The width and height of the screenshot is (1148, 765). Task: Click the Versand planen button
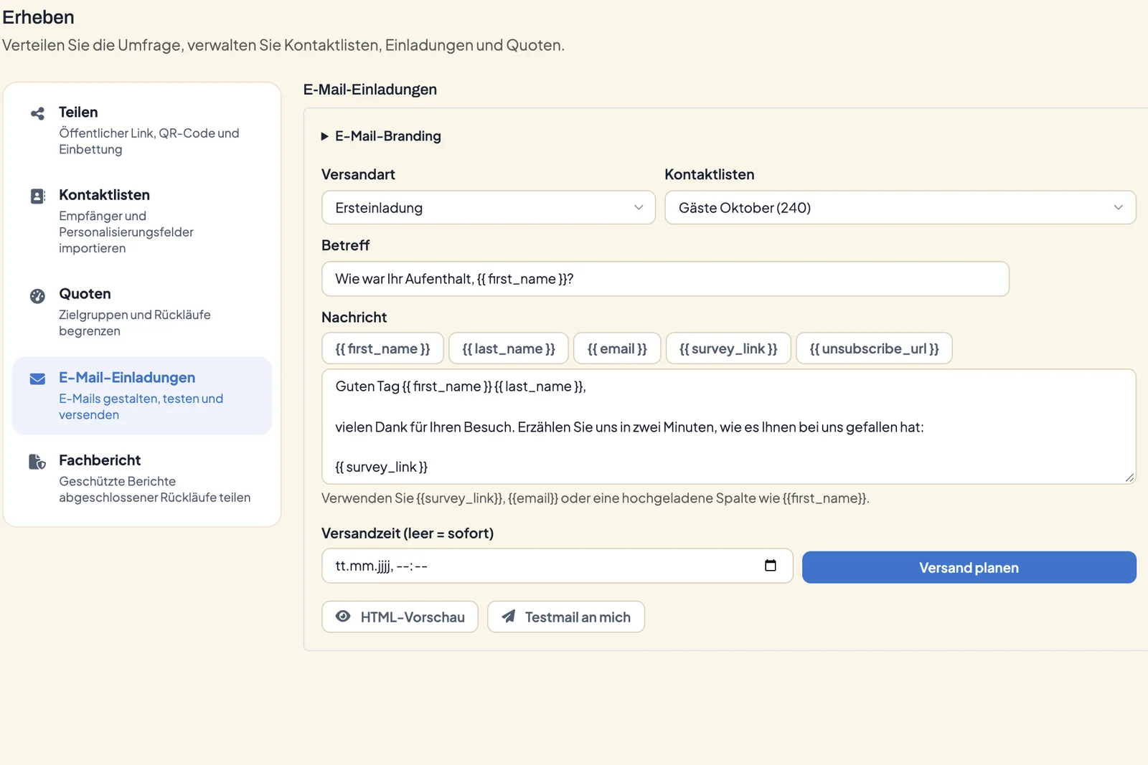[969, 567]
